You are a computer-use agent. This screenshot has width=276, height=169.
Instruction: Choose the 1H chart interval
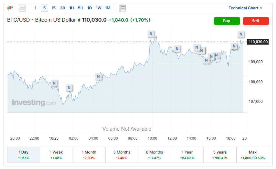(72, 8)
